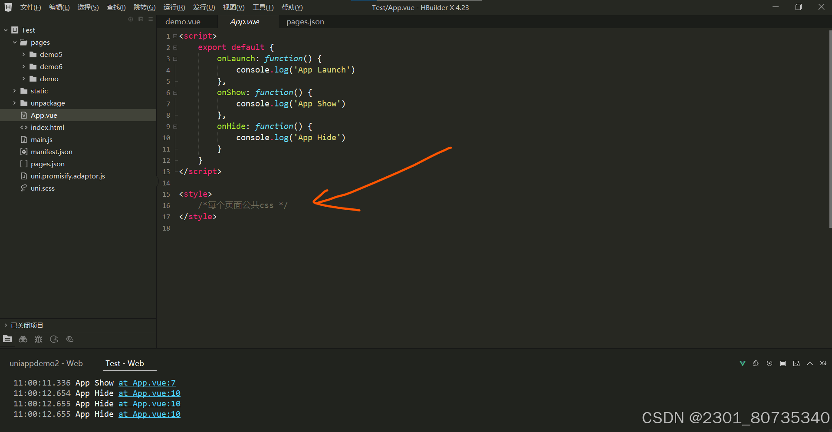Image resolution: width=832 pixels, height=432 pixels.
Task: Select the Test - Web console tab
Action: pos(125,363)
